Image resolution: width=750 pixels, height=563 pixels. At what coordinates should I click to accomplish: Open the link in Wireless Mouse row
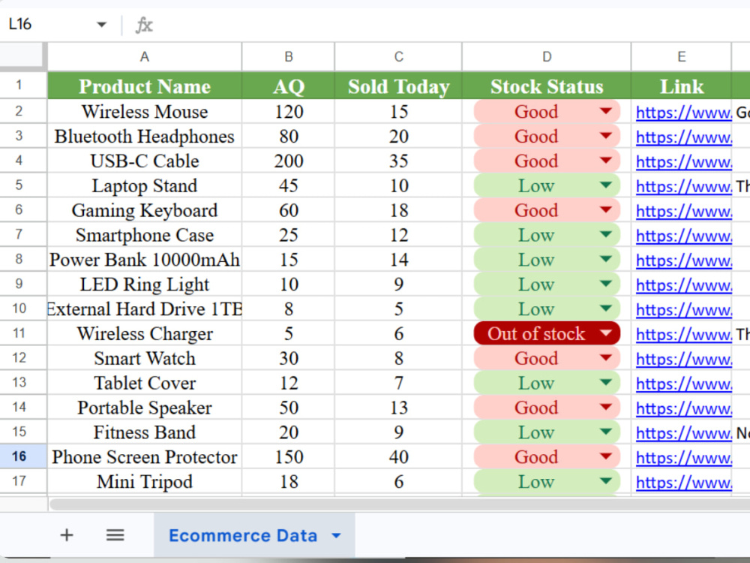[x=683, y=112]
